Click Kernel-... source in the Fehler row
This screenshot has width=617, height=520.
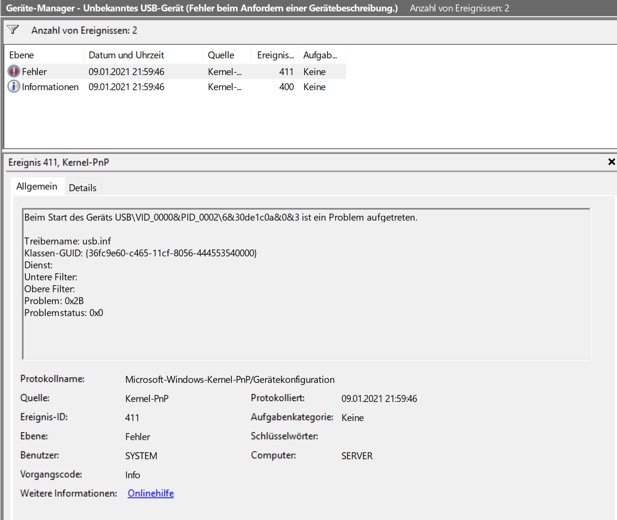pos(225,72)
